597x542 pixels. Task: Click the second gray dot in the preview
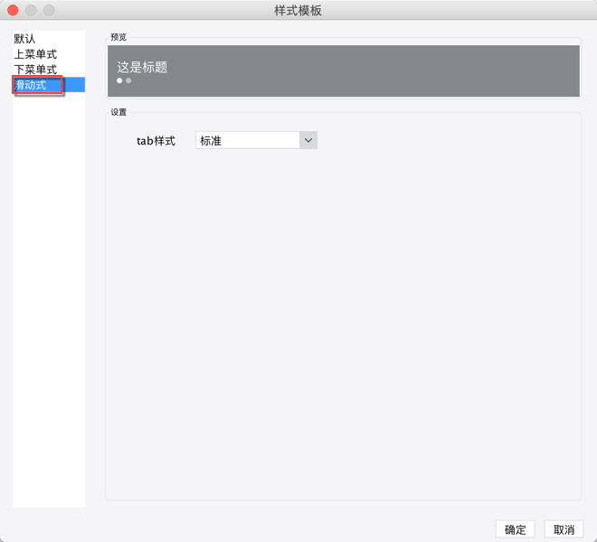point(128,80)
